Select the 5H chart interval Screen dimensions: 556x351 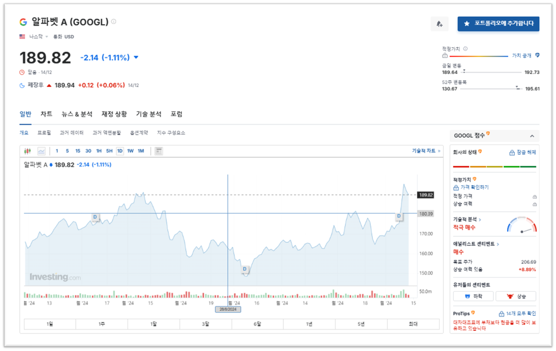(x=109, y=151)
